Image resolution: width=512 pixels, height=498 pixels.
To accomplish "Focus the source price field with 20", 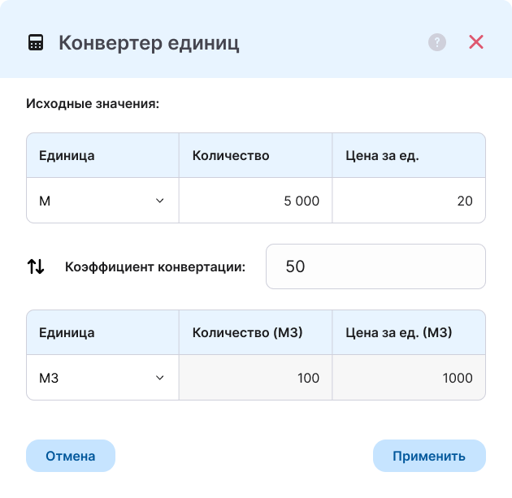I will (409, 201).
